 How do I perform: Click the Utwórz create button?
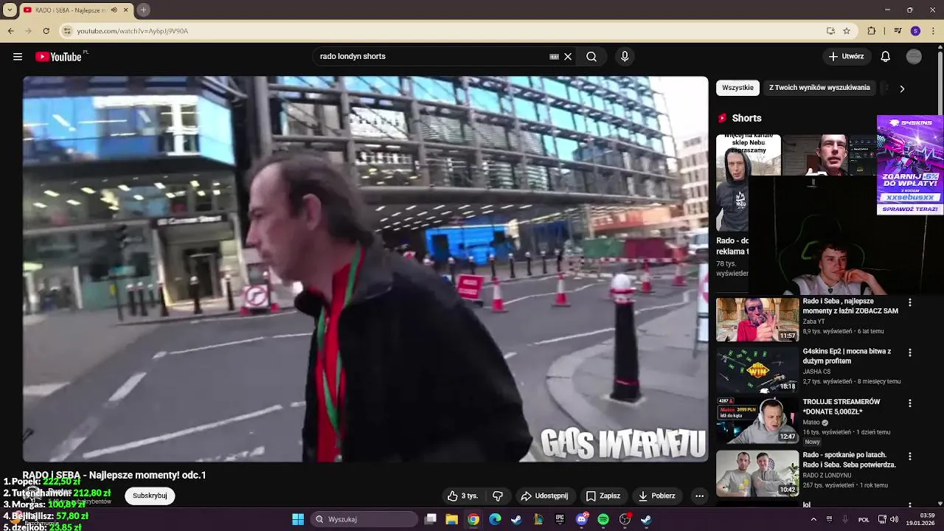pos(847,57)
